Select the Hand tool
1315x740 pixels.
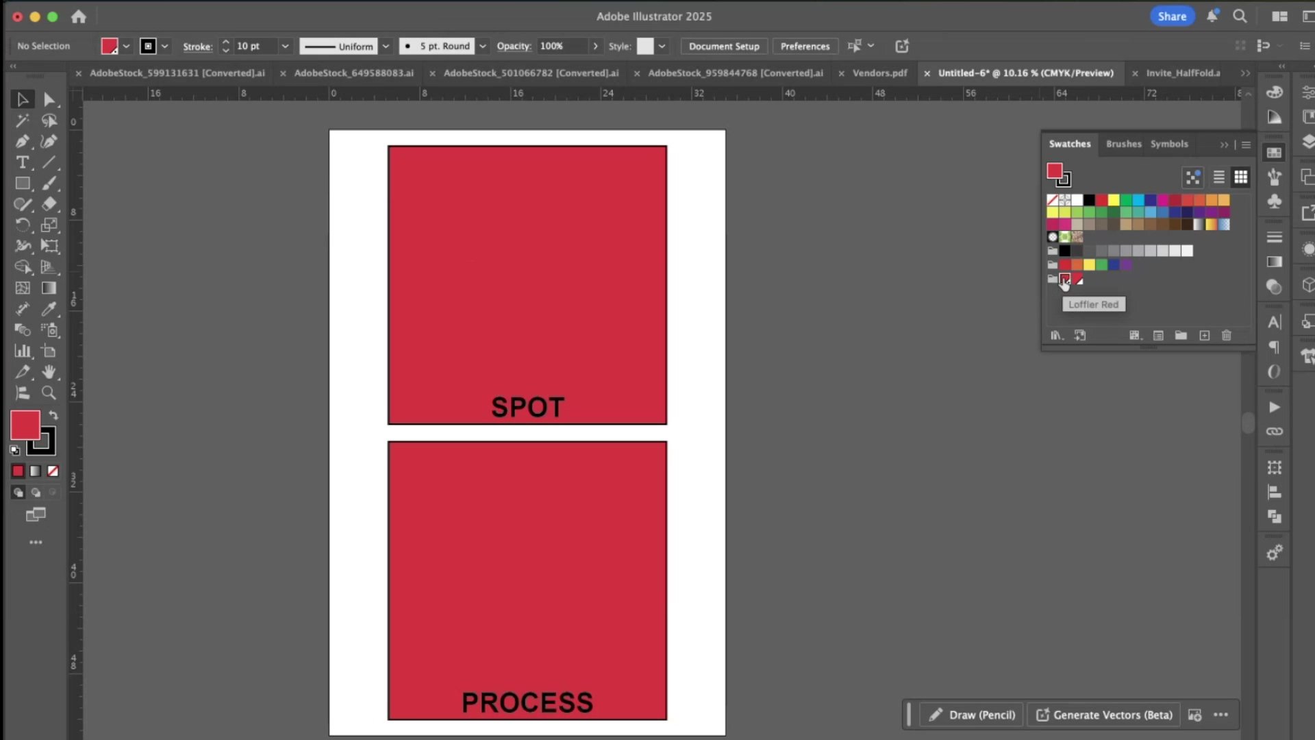point(49,372)
